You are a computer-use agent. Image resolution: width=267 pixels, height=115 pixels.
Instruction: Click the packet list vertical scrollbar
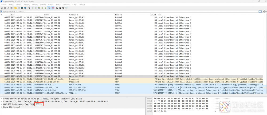click(x=265, y=54)
